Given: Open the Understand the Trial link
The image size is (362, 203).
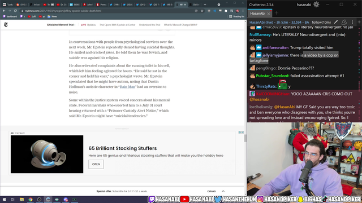Looking at the screenshot, I should pos(149,25).
